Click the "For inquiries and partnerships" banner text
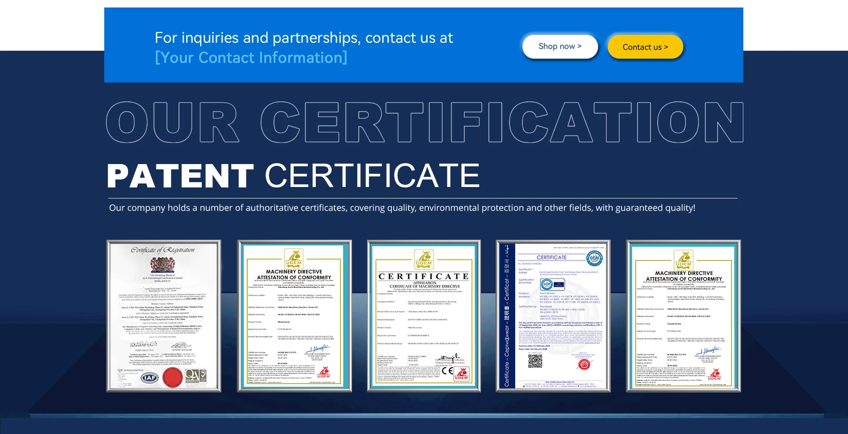Screen dimensions: 848x434 click(304, 38)
